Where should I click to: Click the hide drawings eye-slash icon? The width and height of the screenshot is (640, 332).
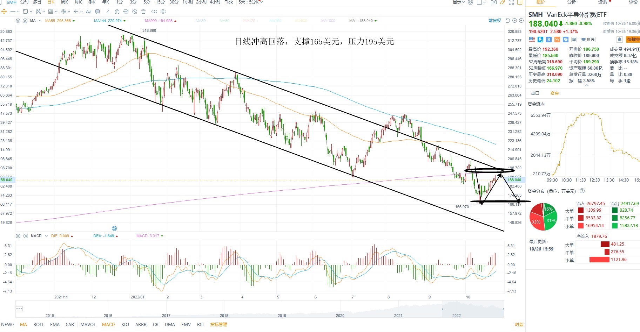click(x=135, y=12)
